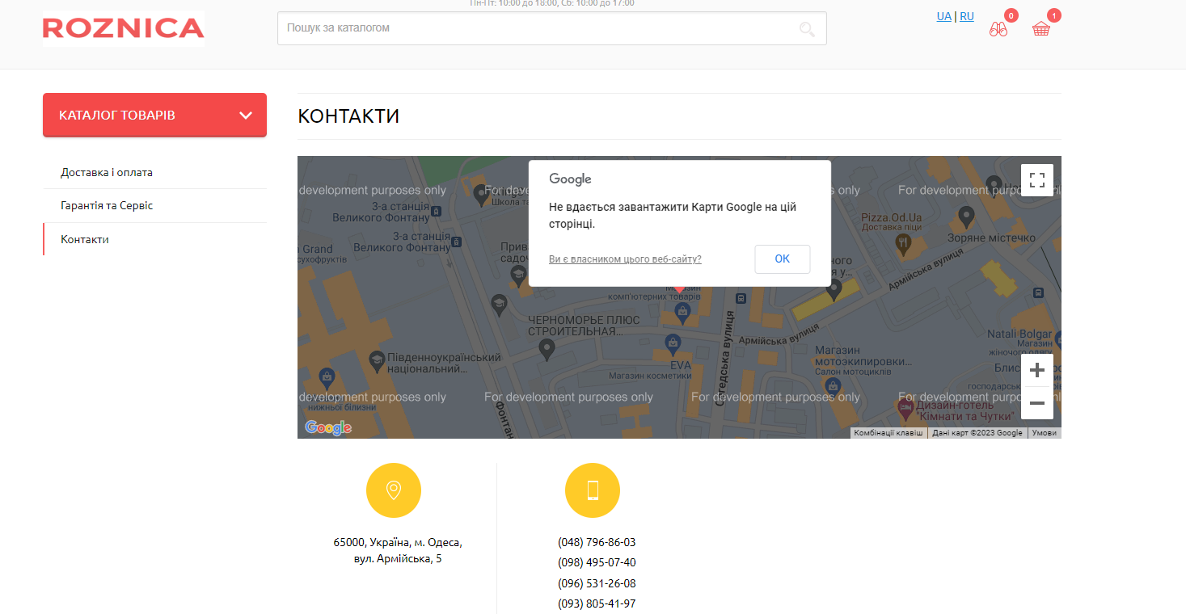Switch language to UA
This screenshot has height=614, width=1186.
[x=944, y=16]
